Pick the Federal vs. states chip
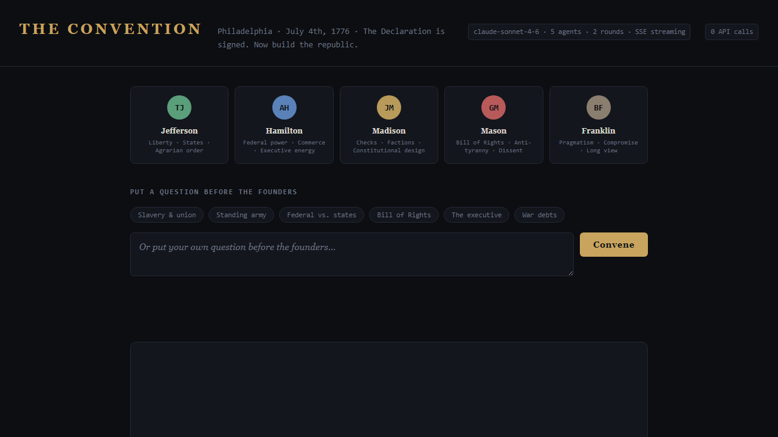This screenshot has width=778, height=437. [x=322, y=215]
